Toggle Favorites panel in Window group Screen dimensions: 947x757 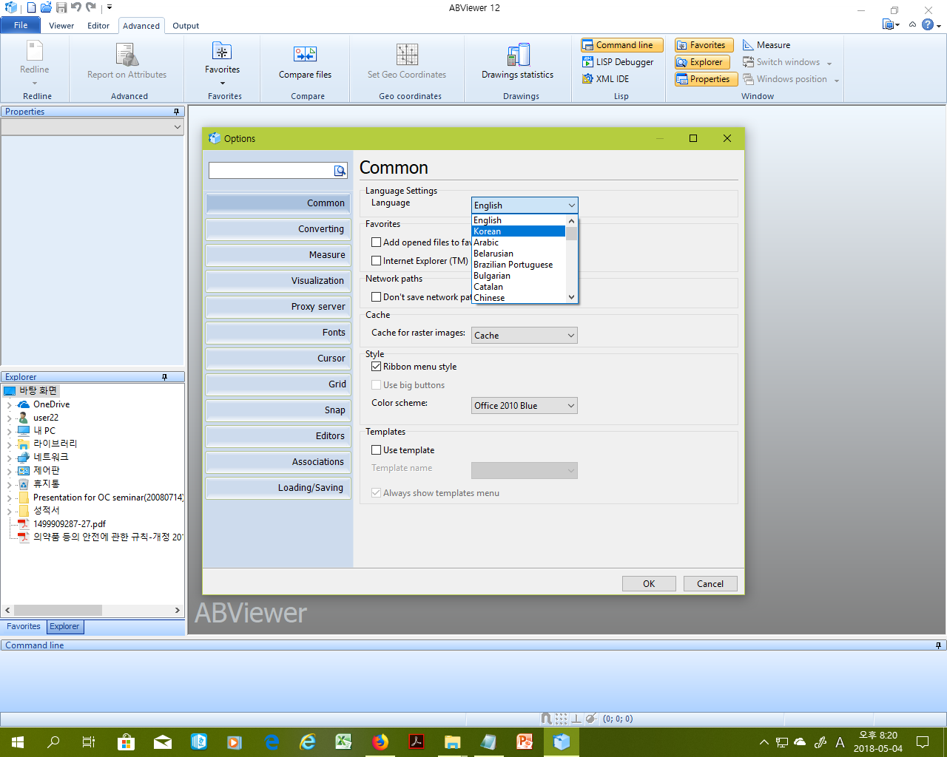[x=704, y=45]
